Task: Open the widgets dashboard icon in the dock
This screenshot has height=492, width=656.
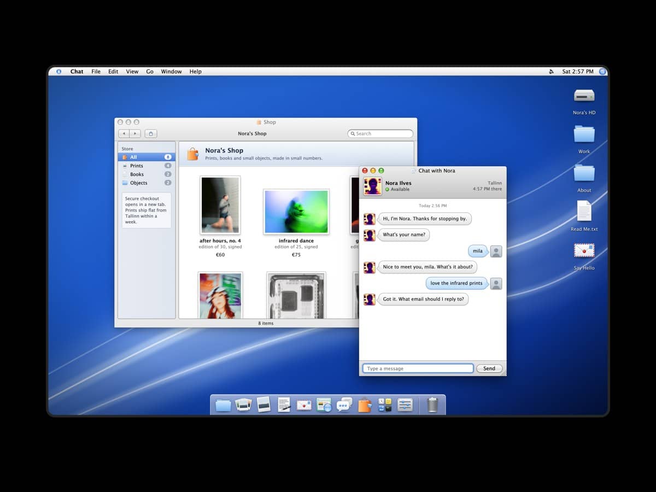Action: coord(385,405)
